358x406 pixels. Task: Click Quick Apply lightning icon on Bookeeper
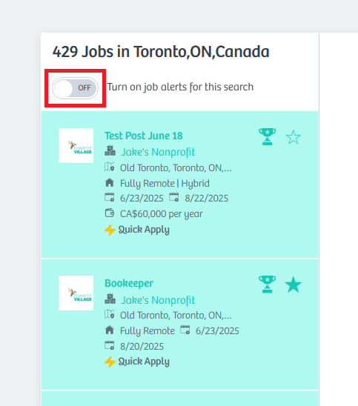click(x=110, y=362)
